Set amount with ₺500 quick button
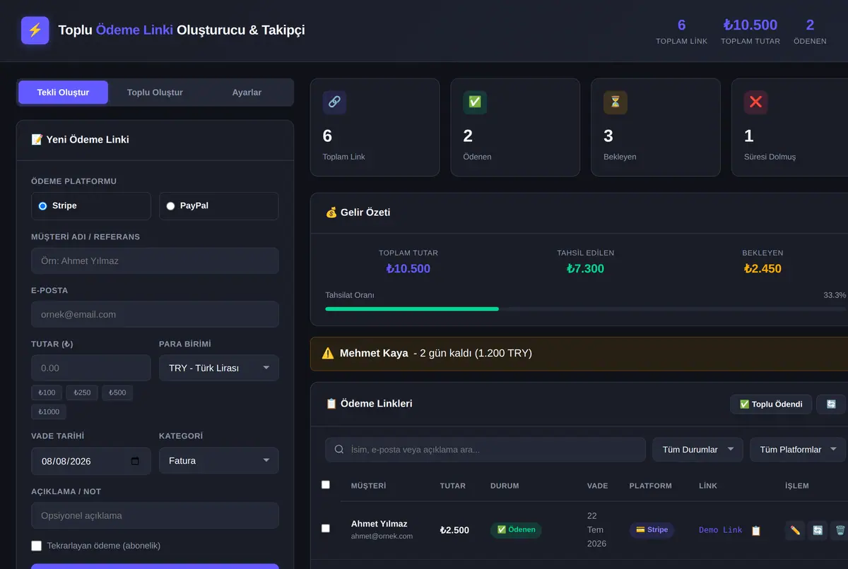This screenshot has height=569, width=848. (117, 393)
